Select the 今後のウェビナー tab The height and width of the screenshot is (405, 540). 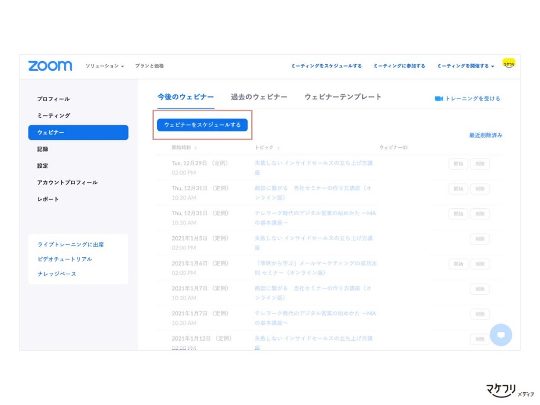click(186, 97)
